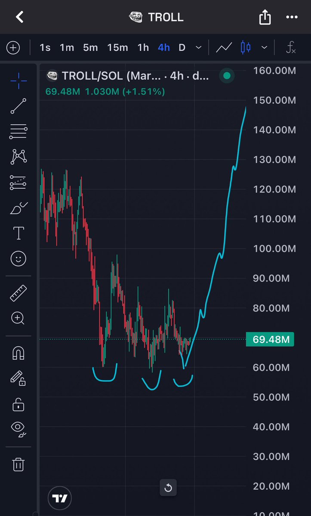311x516 pixels.
Task: Click the 69.48M current price label
Action: (270, 340)
